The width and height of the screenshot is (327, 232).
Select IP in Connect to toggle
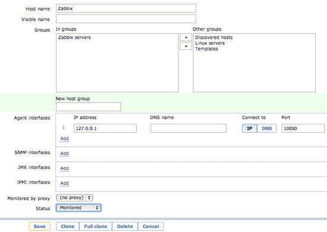(x=250, y=128)
